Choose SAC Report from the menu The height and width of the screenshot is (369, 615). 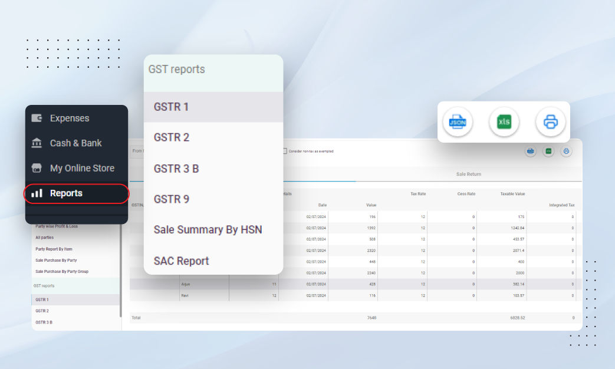[x=180, y=261]
